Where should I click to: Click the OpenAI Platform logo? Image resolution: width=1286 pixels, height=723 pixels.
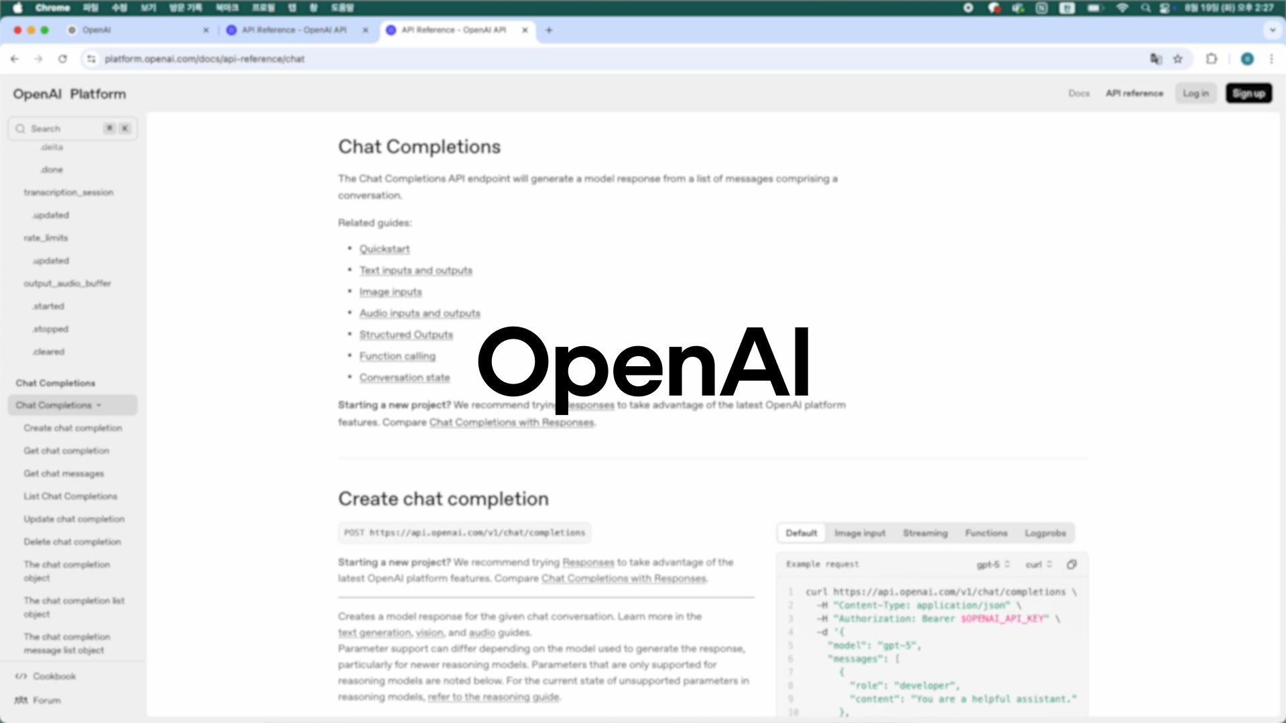click(x=68, y=93)
